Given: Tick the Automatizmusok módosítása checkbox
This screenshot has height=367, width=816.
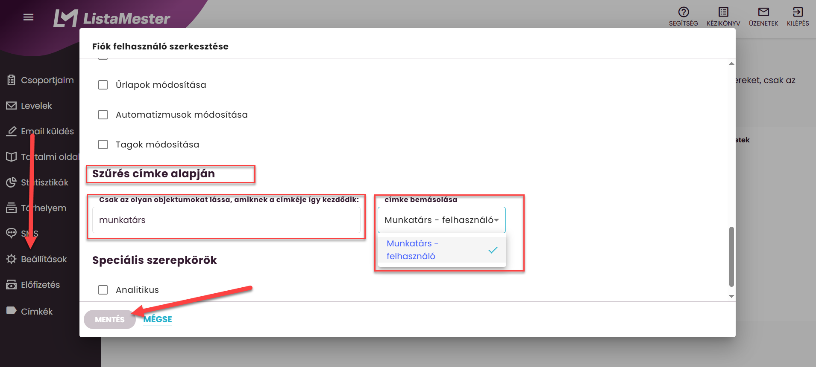Looking at the screenshot, I should point(103,115).
